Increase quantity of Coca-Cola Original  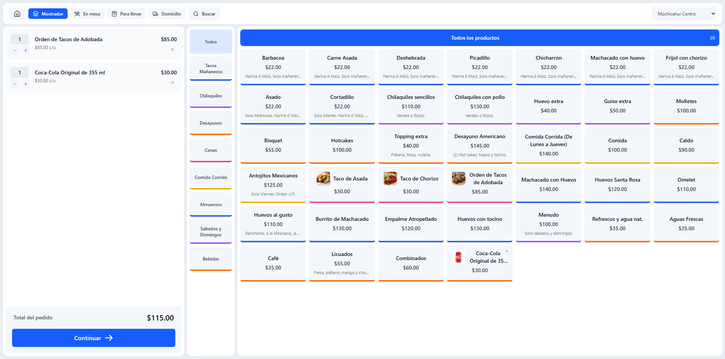(x=26, y=84)
